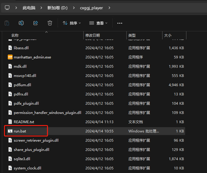
Task: Sort by 类型 column header
Action: 132,35
